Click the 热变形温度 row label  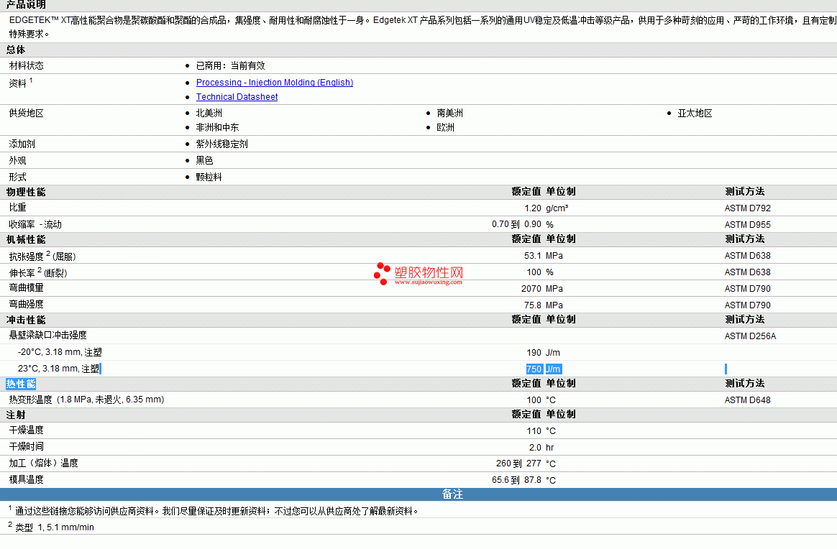[86, 400]
